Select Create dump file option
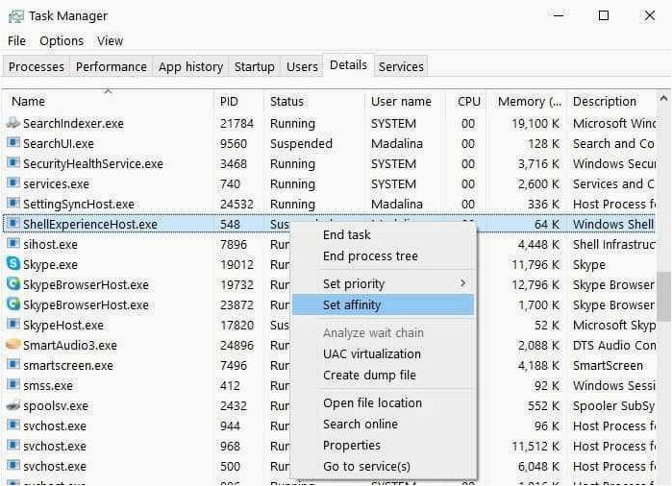672x486 pixels. coord(369,376)
